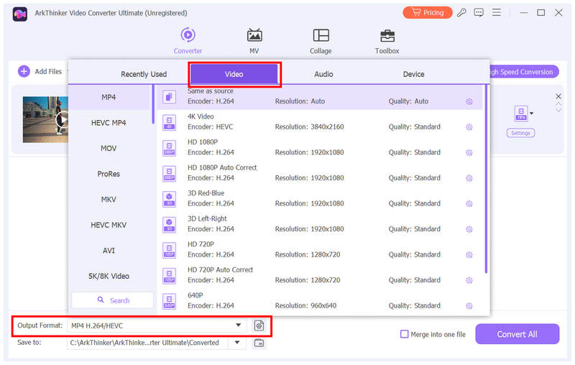Open the Toolbox module
The width and height of the screenshot is (575, 365).
pyautogui.click(x=387, y=41)
